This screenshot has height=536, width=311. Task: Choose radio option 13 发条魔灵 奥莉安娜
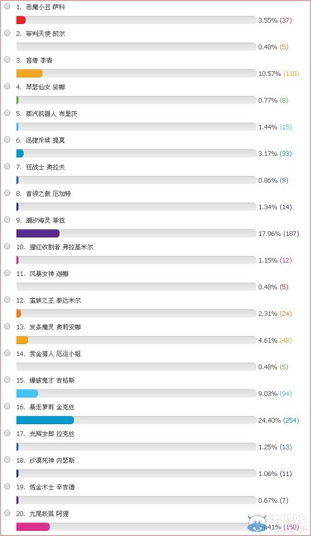7,326
